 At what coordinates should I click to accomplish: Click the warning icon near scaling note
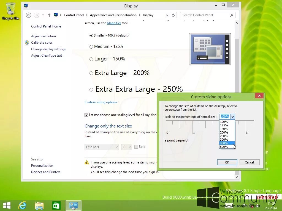click(87, 162)
